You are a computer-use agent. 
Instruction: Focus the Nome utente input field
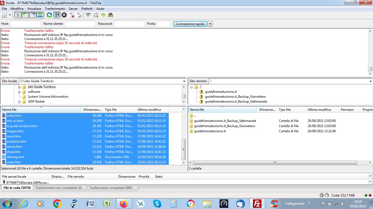click(x=80, y=24)
